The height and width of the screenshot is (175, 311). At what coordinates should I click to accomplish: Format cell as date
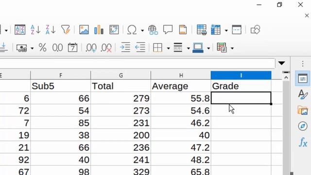72,48
